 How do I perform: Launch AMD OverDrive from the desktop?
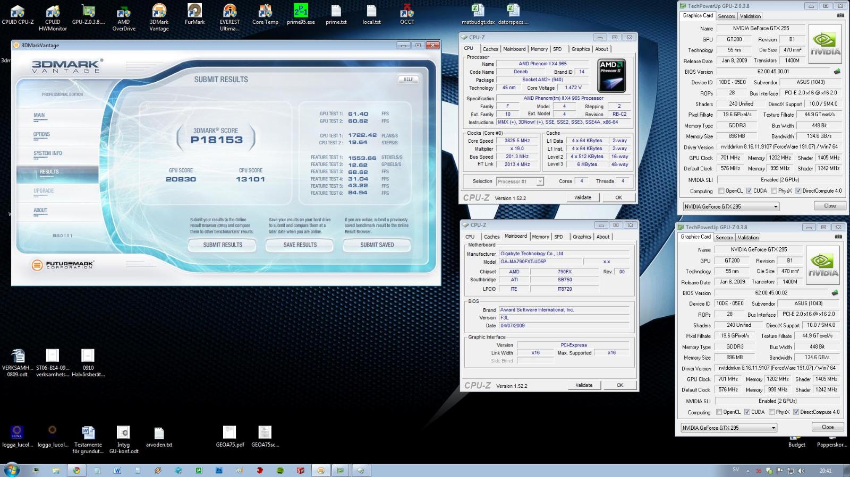coord(123,17)
